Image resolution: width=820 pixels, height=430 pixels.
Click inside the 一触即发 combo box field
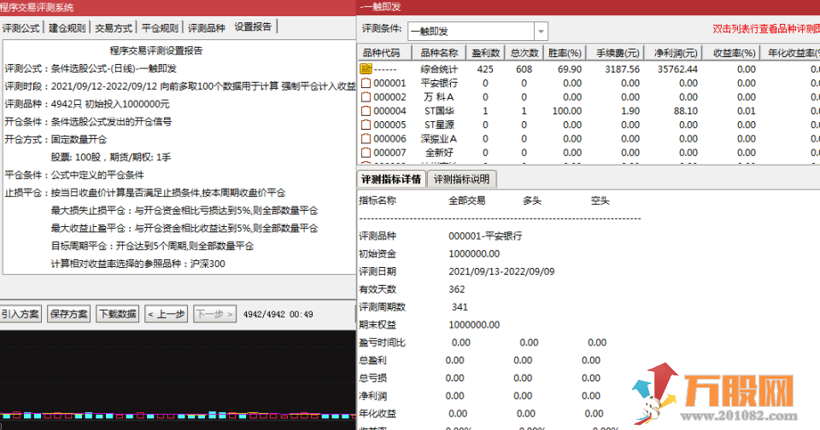pyautogui.click(x=469, y=31)
